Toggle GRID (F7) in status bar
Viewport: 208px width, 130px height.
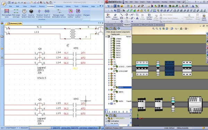[x=57, y=128]
